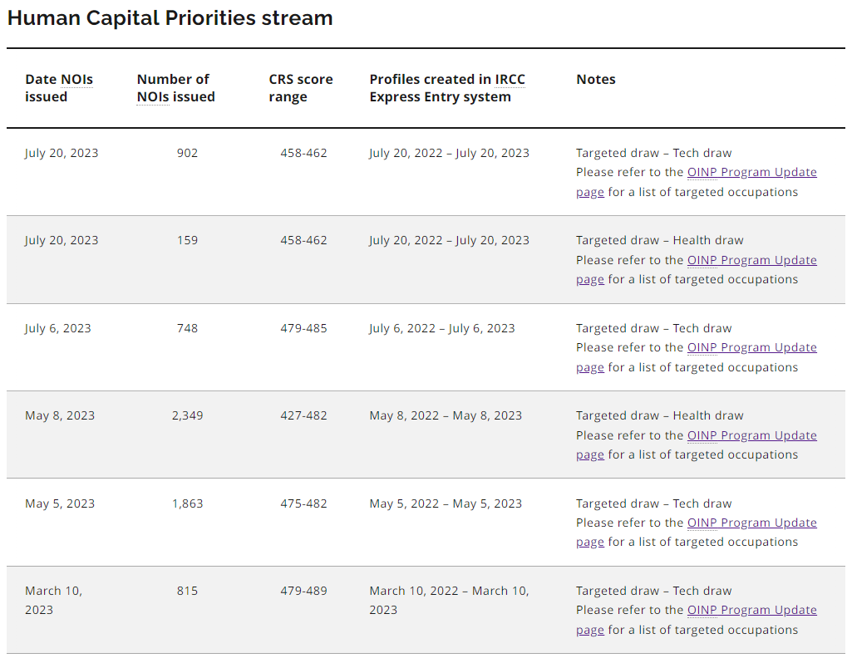Click the 2,349 NOIs issued cell
Screen dimensions: 852x658
click(x=187, y=415)
